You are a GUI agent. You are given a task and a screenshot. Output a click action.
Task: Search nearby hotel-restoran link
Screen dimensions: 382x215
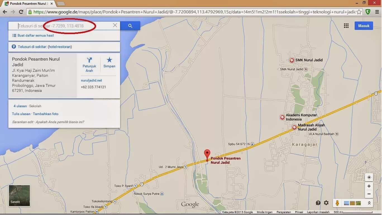click(x=60, y=47)
